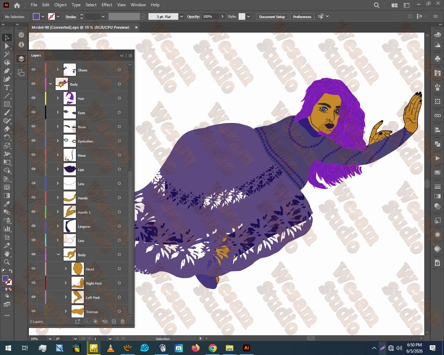Open the zoom level dropdown
This screenshot has height=355, width=444.
[50, 339]
